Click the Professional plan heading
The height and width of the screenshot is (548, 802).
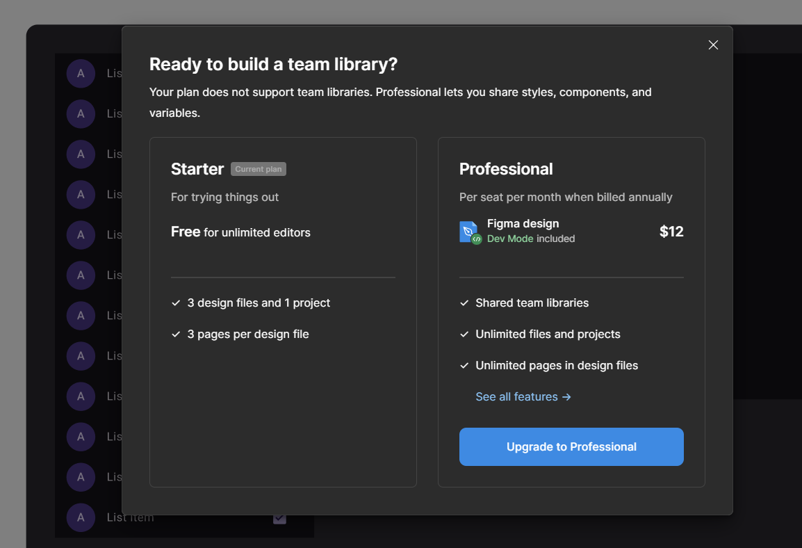coord(506,169)
